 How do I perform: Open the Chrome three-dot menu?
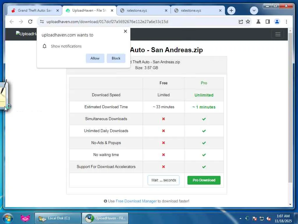pyautogui.click(x=286, y=22)
